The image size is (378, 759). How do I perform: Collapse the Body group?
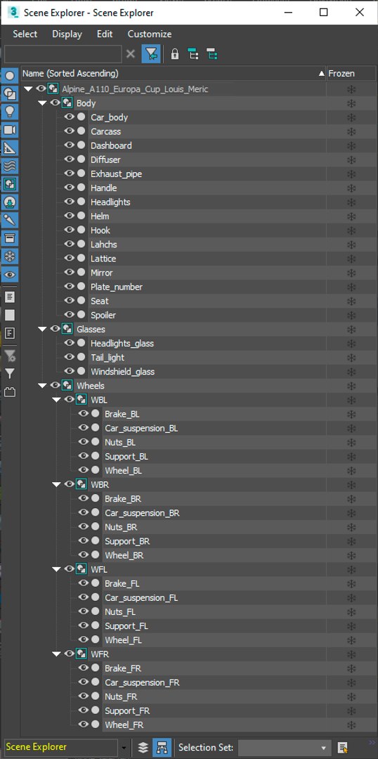(42, 103)
